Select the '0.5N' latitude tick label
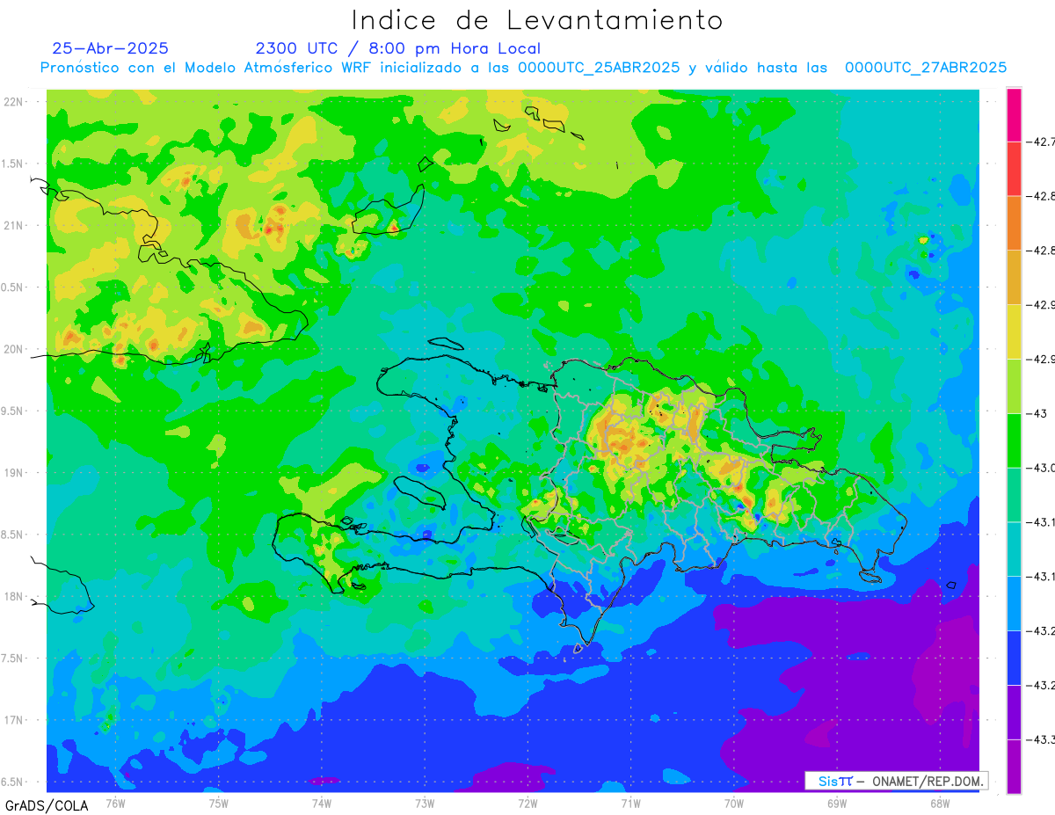 point(13,287)
